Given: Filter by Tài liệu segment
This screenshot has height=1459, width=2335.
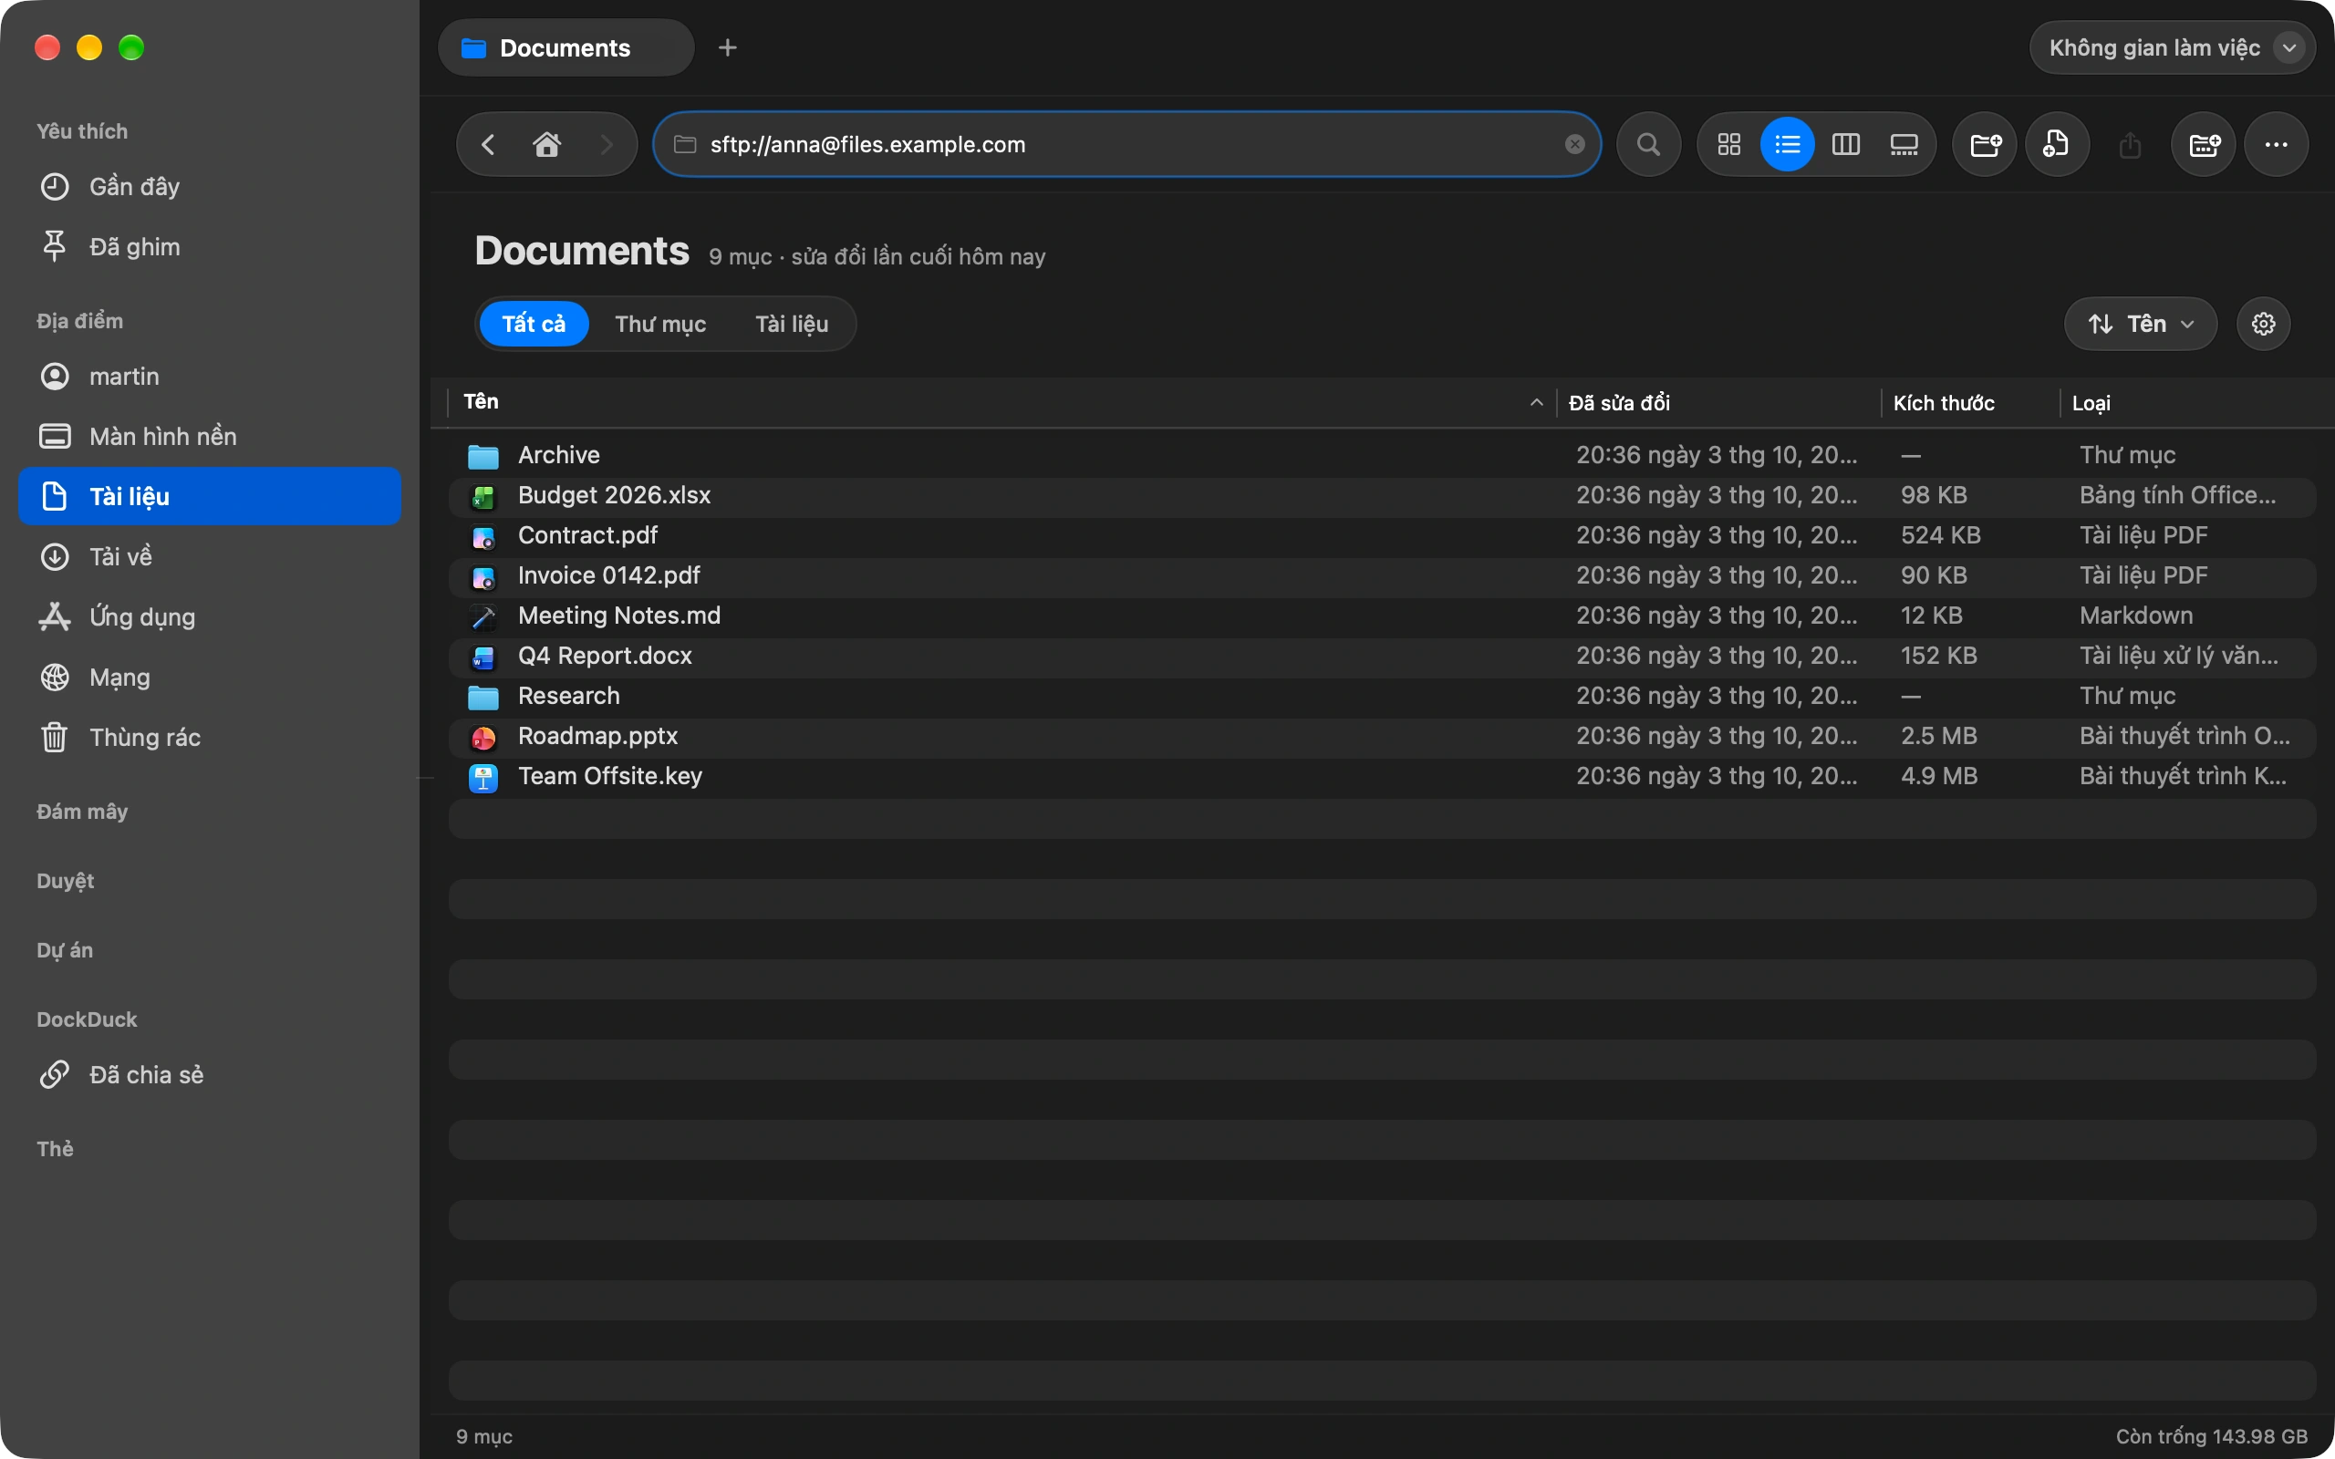Looking at the screenshot, I should click(x=791, y=325).
